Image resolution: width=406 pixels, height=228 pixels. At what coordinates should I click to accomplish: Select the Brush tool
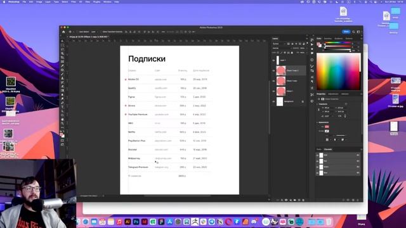point(62,74)
